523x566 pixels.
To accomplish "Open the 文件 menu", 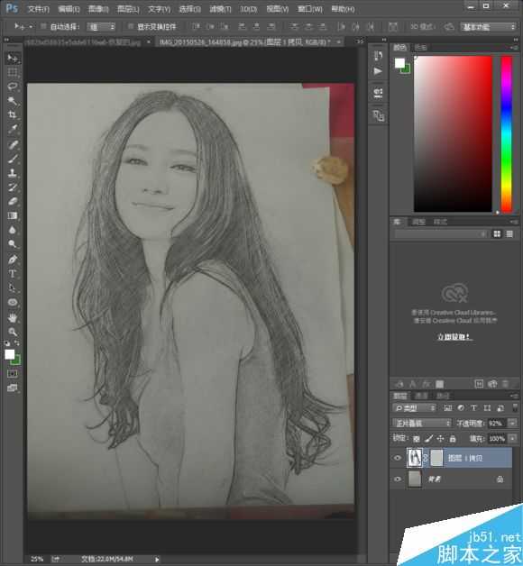I will pos(38,9).
